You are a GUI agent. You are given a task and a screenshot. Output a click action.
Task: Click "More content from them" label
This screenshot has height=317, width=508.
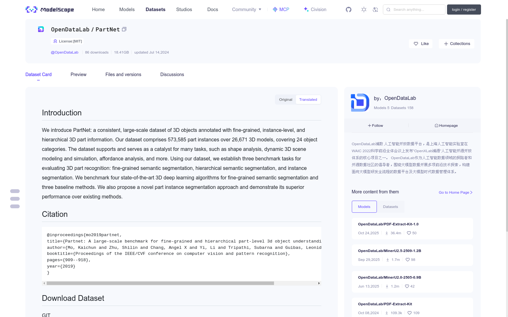point(375,192)
